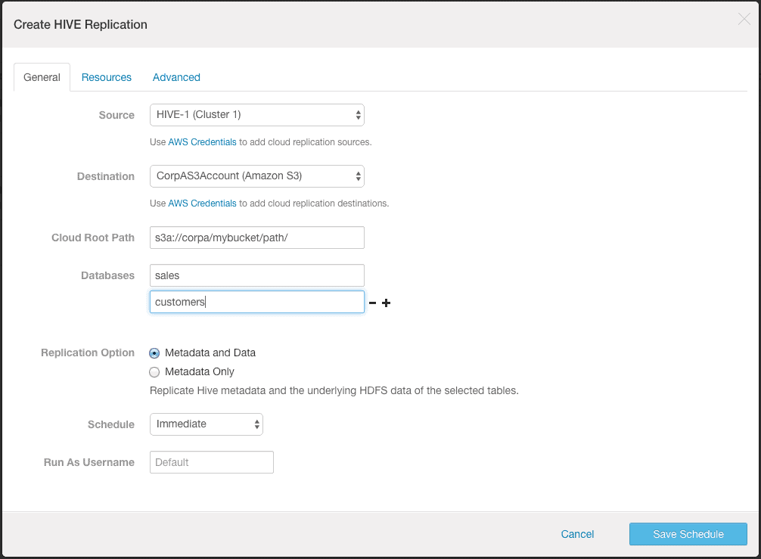The image size is (761, 559).
Task: Open the Destination selector showing CorpAS3Account
Action: coord(250,175)
